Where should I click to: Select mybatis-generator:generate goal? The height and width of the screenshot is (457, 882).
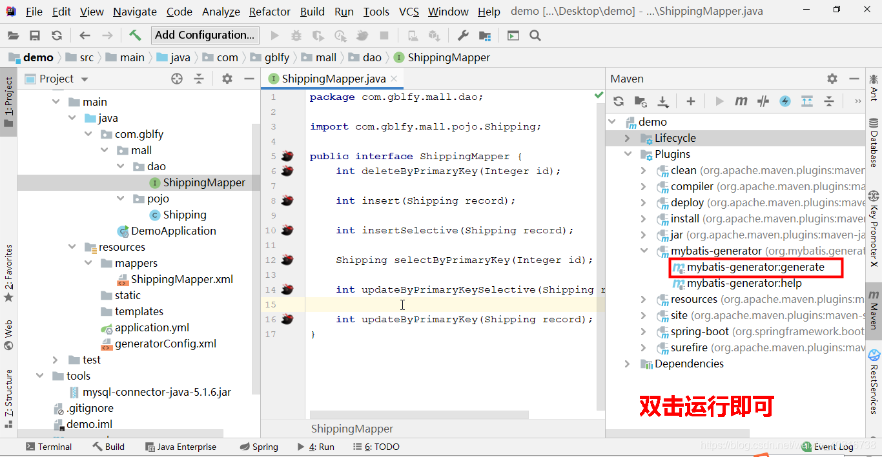755,267
